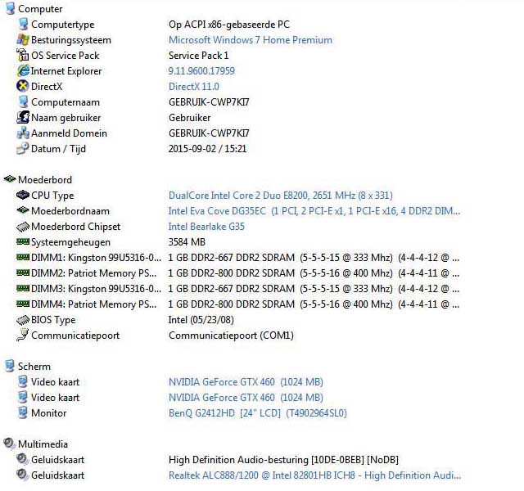Screen dimensions: 524x491
Task: Select the 'DIMM2: Patriot Memory PS...' label
Action: 93,273
